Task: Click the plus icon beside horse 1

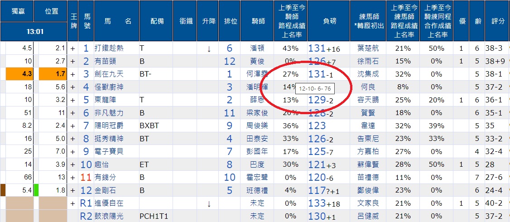Action: click(72, 48)
